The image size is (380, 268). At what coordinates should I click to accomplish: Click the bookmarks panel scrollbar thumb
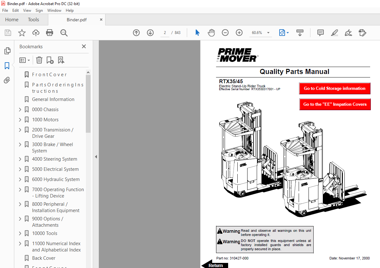(x=88, y=104)
